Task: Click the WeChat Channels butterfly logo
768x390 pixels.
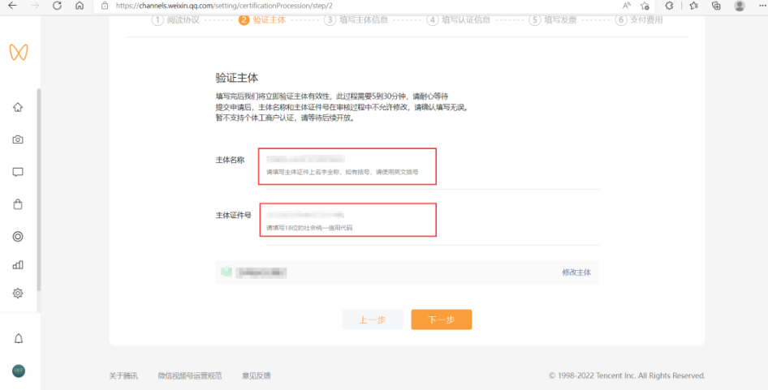Action: (19, 52)
